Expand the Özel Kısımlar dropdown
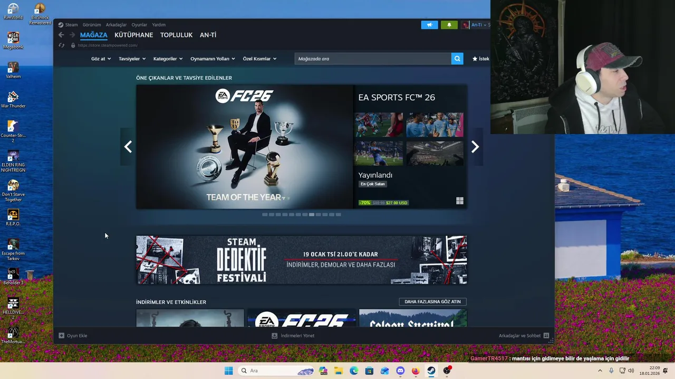675x379 pixels. coord(259,58)
